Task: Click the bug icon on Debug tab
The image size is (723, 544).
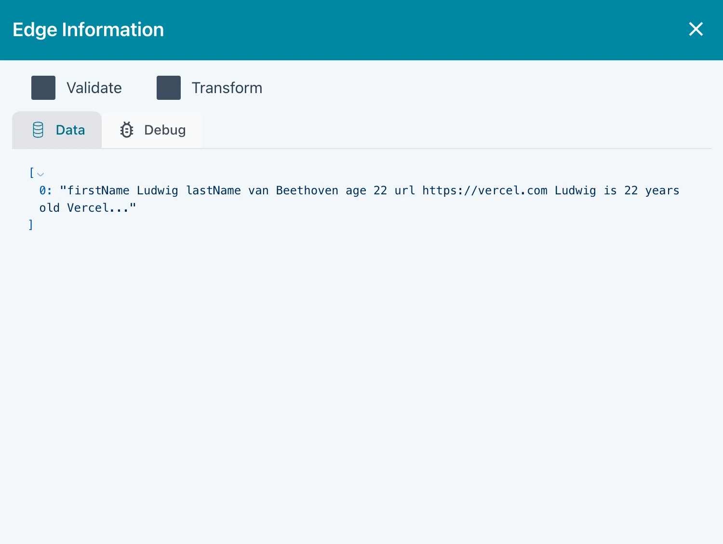Action: tap(127, 130)
